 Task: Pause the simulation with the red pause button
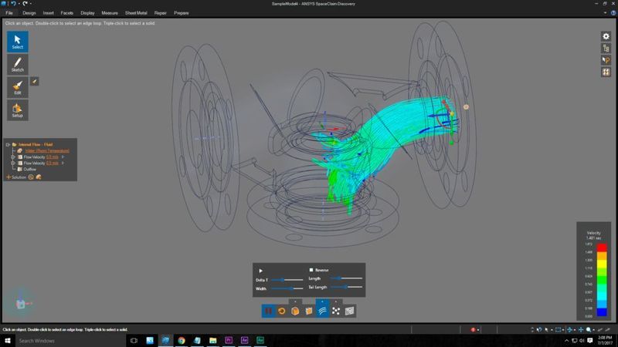click(268, 311)
